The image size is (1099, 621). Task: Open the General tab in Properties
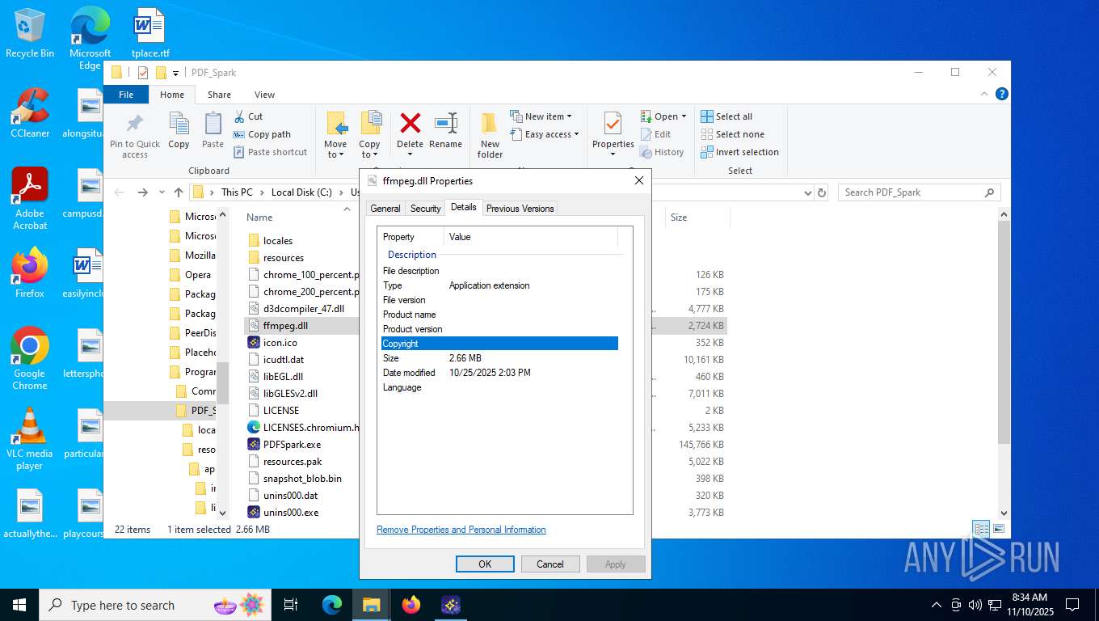click(385, 209)
